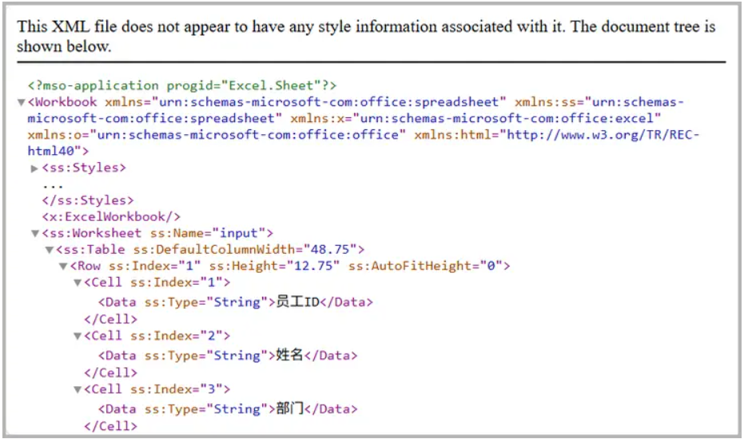Click the XML no-style-information notice text

click(366, 36)
